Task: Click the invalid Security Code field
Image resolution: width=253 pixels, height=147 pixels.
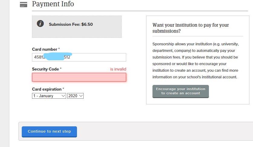Action: pos(79,77)
